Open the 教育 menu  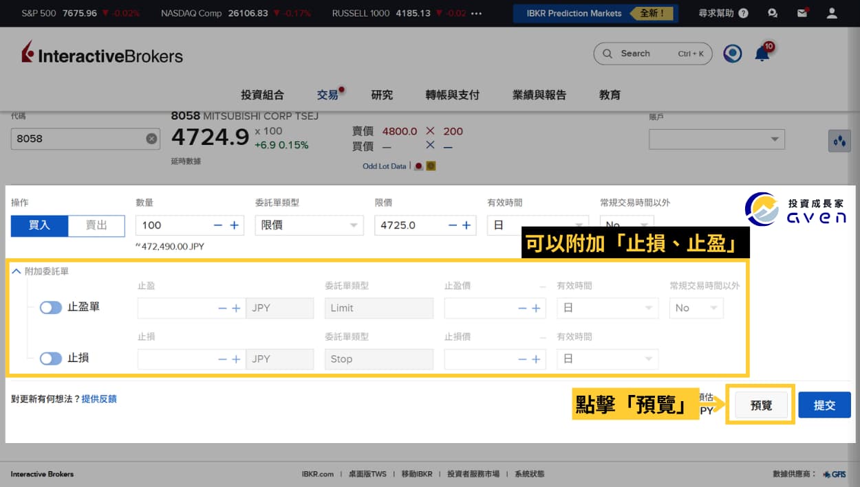[610, 95]
